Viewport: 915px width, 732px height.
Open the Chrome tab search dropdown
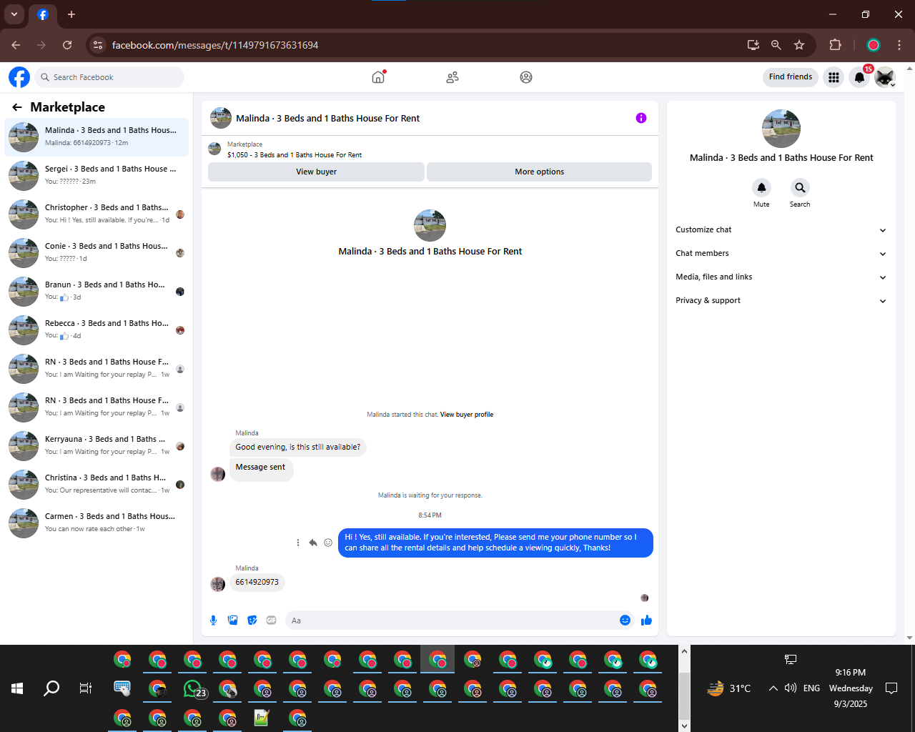(14, 14)
